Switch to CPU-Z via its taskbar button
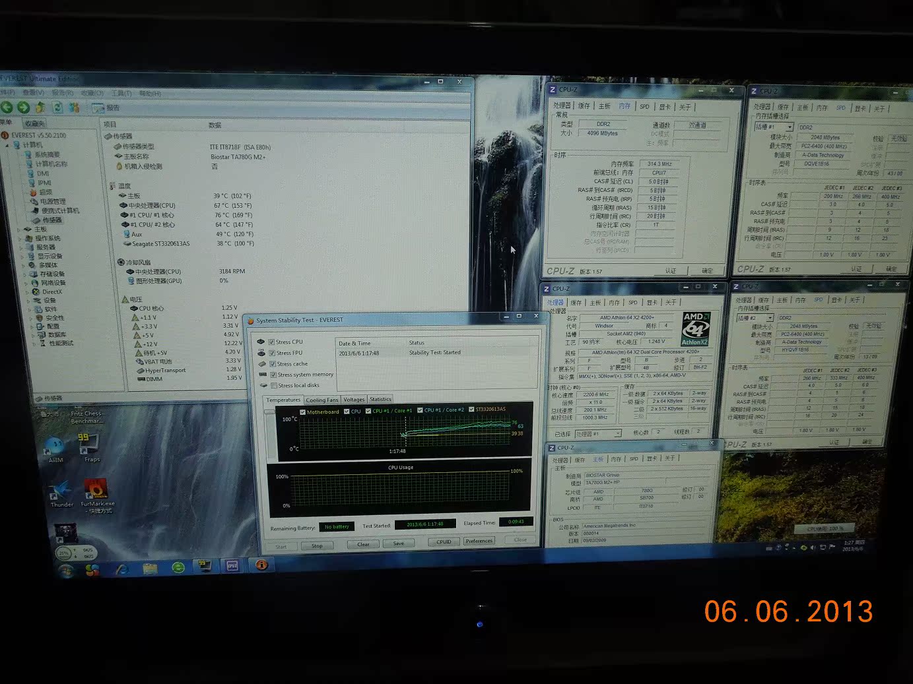Image resolution: width=913 pixels, height=684 pixels. click(232, 566)
